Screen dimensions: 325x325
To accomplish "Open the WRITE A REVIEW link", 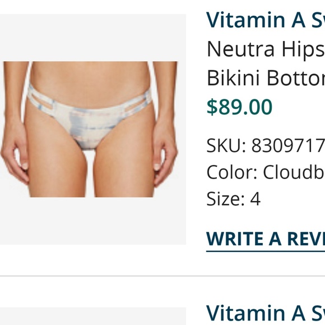I will [266, 239].
